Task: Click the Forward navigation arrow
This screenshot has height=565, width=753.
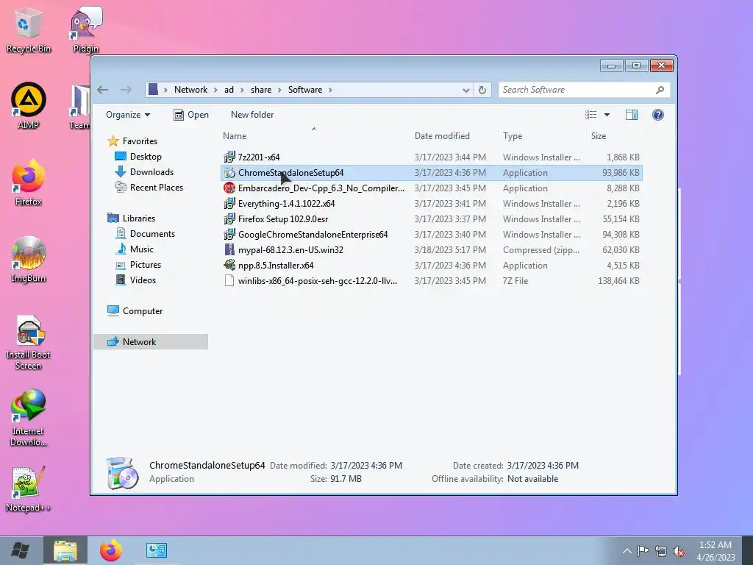Action: pyautogui.click(x=126, y=90)
